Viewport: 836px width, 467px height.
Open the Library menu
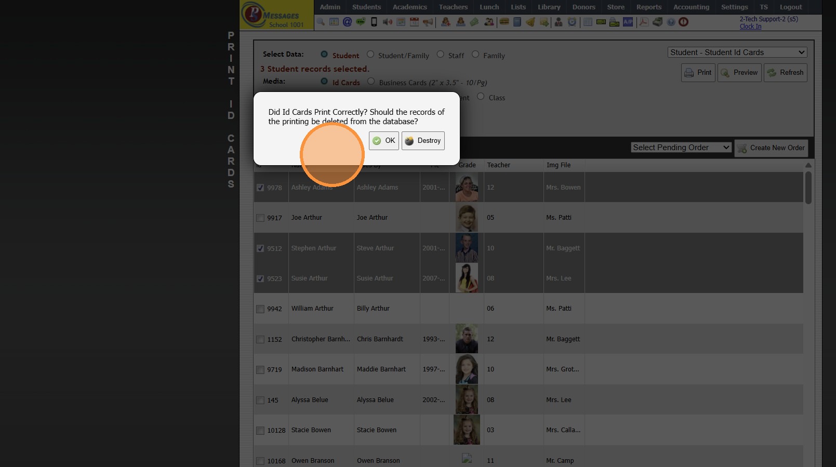pyautogui.click(x=549, y=7)
